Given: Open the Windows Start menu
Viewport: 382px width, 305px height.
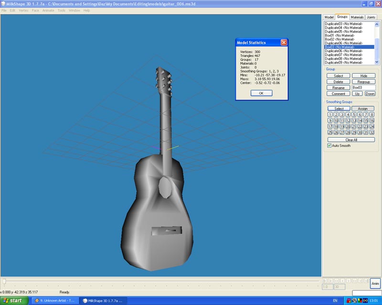Looking at the screenshot, I should tap(13, 301).
